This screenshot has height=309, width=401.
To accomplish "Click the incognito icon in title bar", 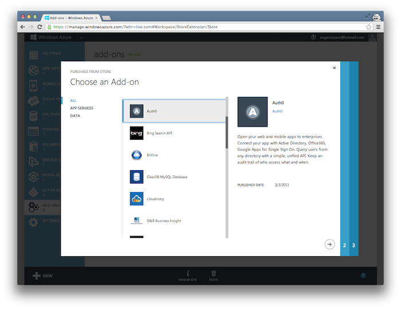I will pyautogui.click(x=377, y=17).
